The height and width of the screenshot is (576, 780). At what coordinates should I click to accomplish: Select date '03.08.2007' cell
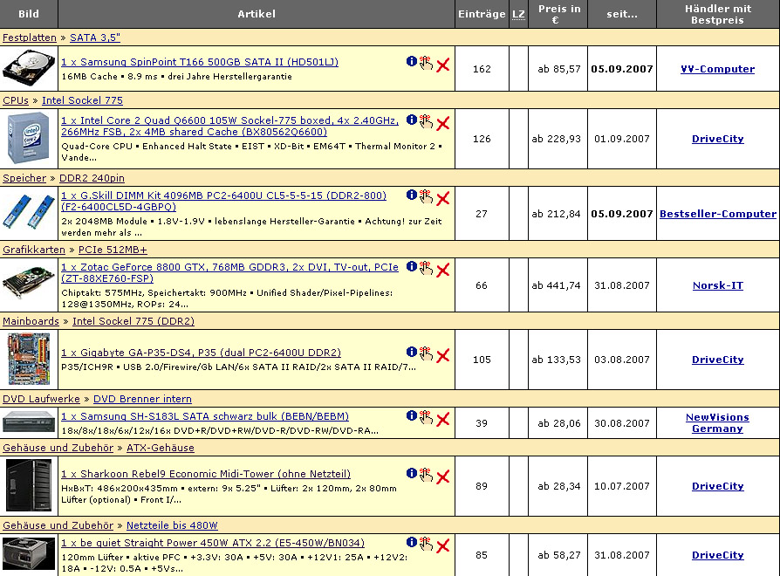(622, 360)
